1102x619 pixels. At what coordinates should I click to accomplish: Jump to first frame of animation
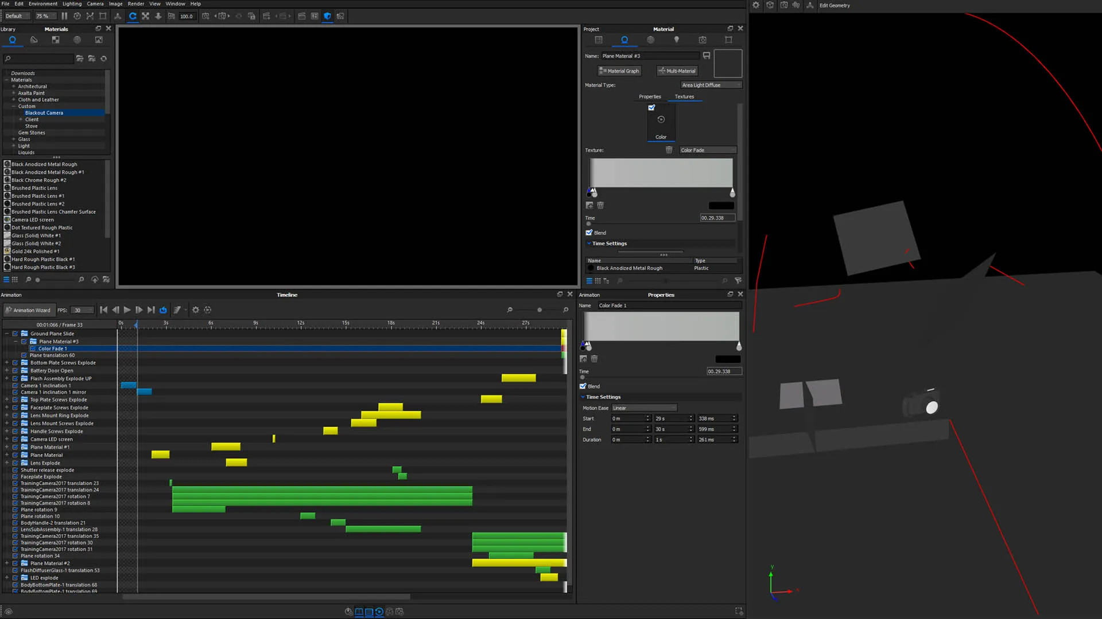(x=103, y=310)
